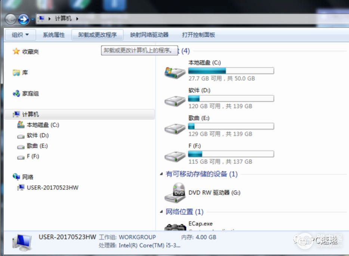Click the 本地磁盘 (C:) Windows drive icon

(175, 73)
